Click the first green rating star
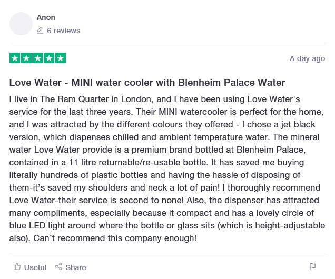This screenshot has width=335, height=279. click(x=15, y=58)
